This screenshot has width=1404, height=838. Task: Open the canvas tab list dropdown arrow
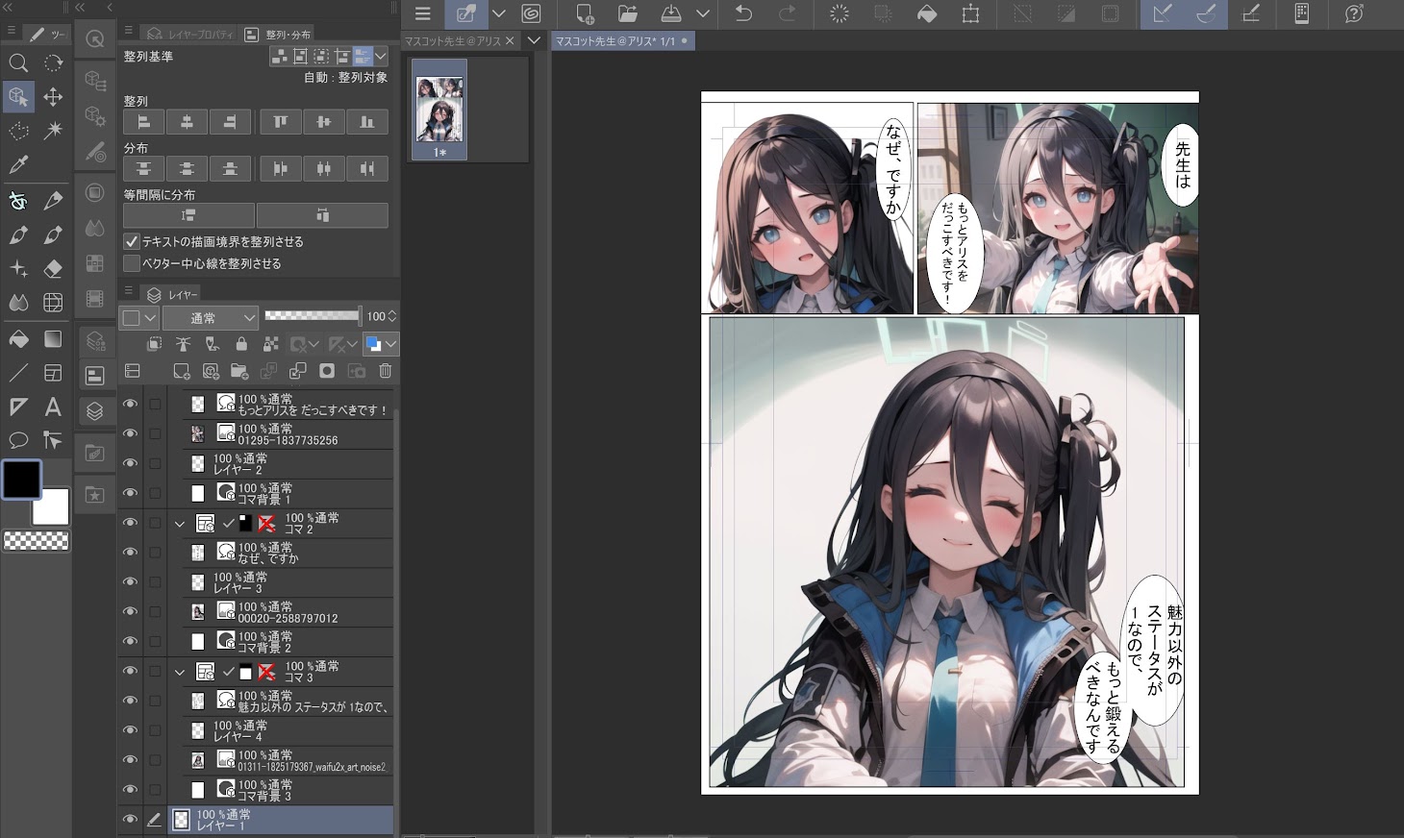click(x=534, y=40)
